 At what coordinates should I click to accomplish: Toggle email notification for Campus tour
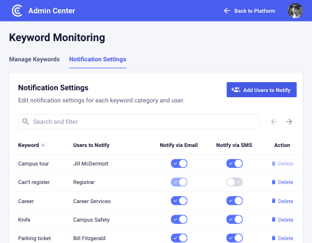pos(179,164)
